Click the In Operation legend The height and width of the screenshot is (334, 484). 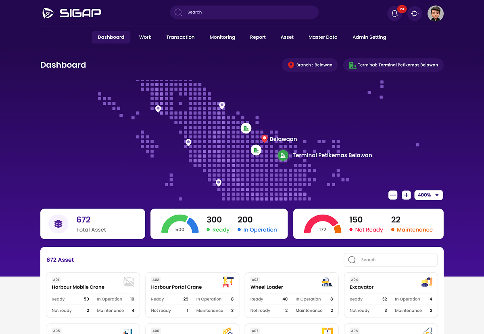[x=257, y=230]
